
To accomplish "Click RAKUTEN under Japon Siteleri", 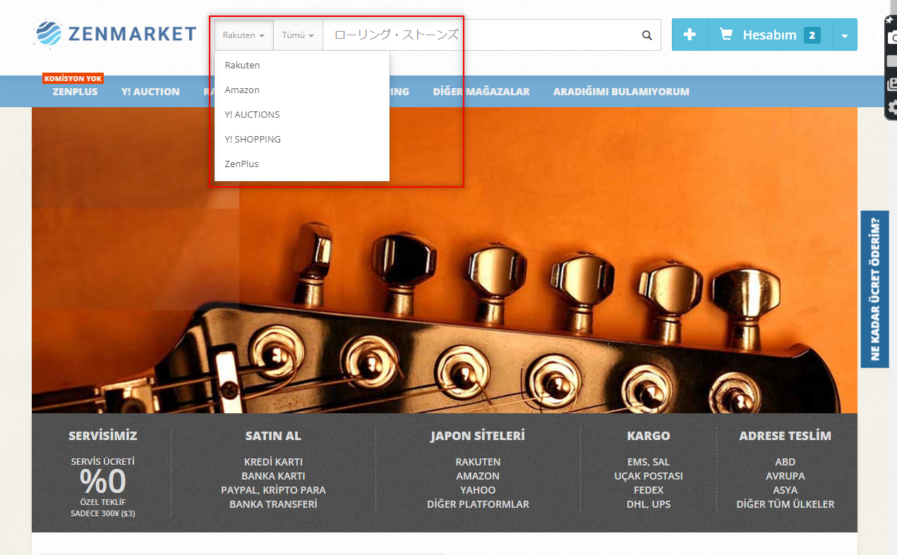I will click(x=478, y=462).
